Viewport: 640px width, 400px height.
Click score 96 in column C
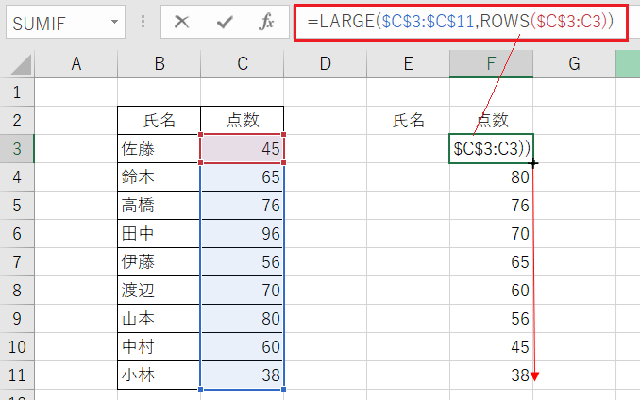click(243, 234)
